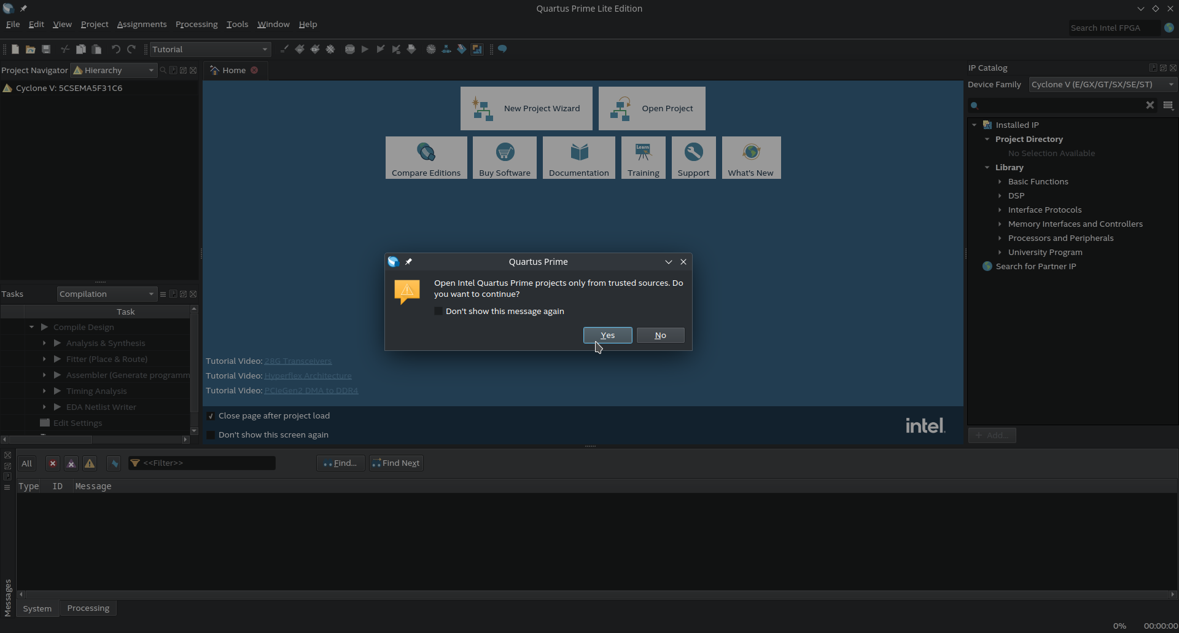Click the Save floppy disk icon

coord(46,49)
